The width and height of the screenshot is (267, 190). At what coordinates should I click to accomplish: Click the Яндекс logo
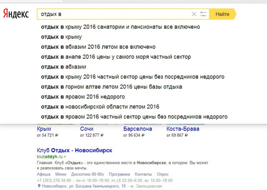click(16, 14)
